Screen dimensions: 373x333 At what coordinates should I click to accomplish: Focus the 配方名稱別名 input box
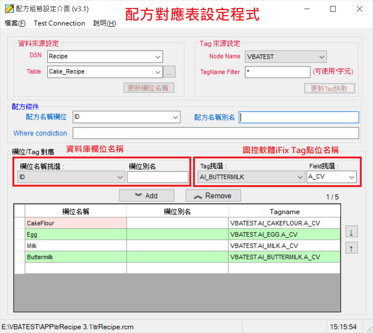[299, 118]
